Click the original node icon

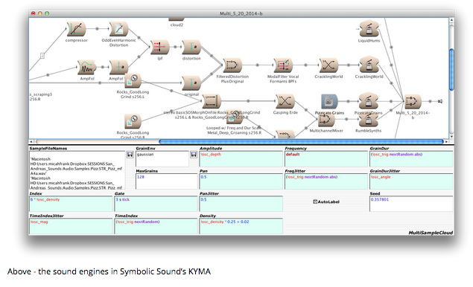pos(191,83)
